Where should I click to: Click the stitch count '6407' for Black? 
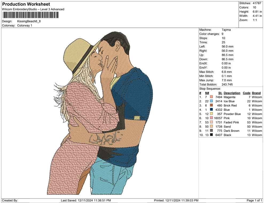(x=219, y=135)
